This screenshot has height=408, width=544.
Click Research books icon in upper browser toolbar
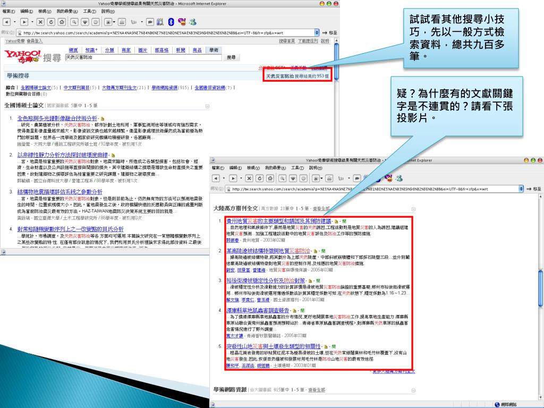coord(160,22)
